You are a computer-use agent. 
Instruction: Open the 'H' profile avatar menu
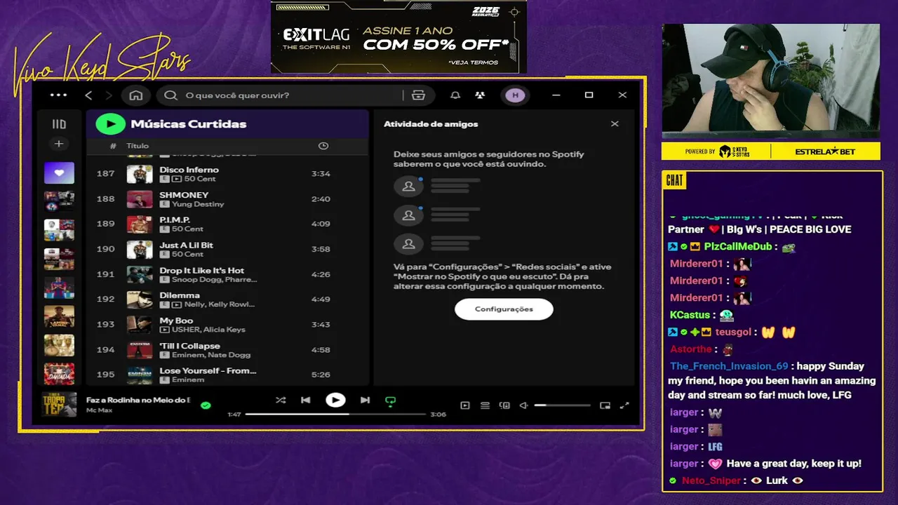pos(516,95)
